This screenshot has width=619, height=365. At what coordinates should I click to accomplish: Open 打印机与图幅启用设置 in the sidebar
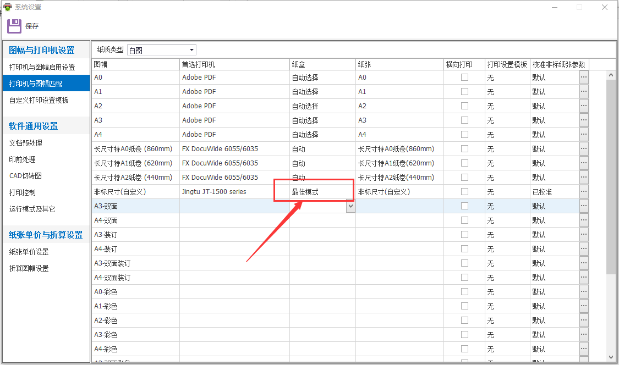(x=42, y=67)
